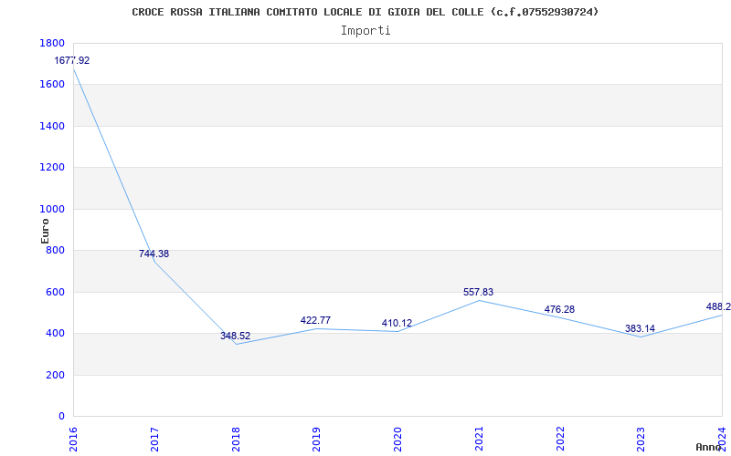This screenshot has height=456, width=731.
Task: Select the 488.2 value at chart edge
Action: (718, 307)
